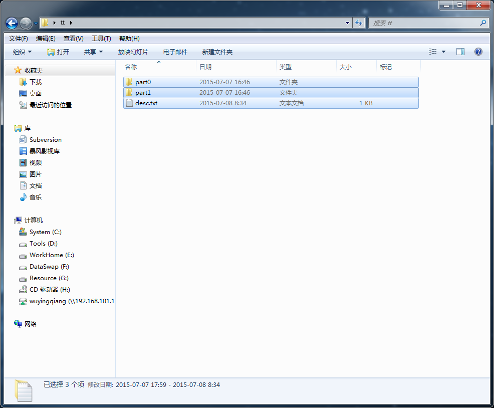Open the 工具(T) menu
Image resolution: width=494 pixels, height=408 pixels.
pyautogui.click(x=101, y=39)
